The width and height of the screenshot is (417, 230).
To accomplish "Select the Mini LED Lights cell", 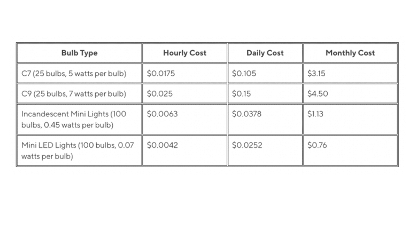I will 78,150.
